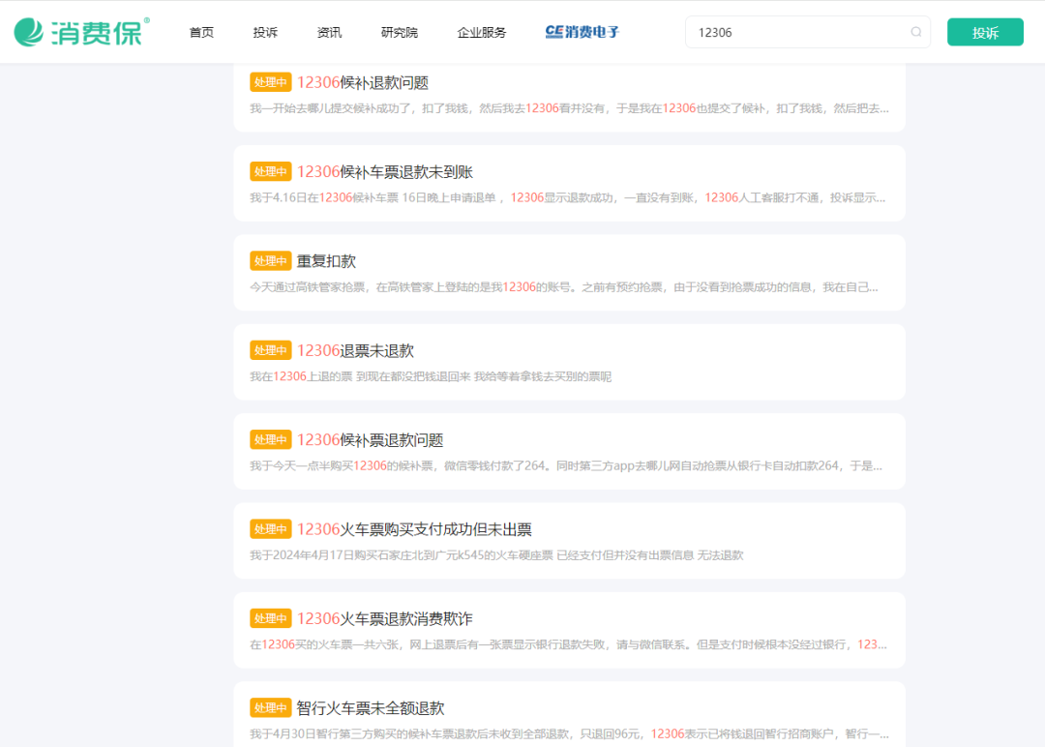Select 资讯 in the navigation bar
The image size is (1045, 747).
(x=330, y=31)
